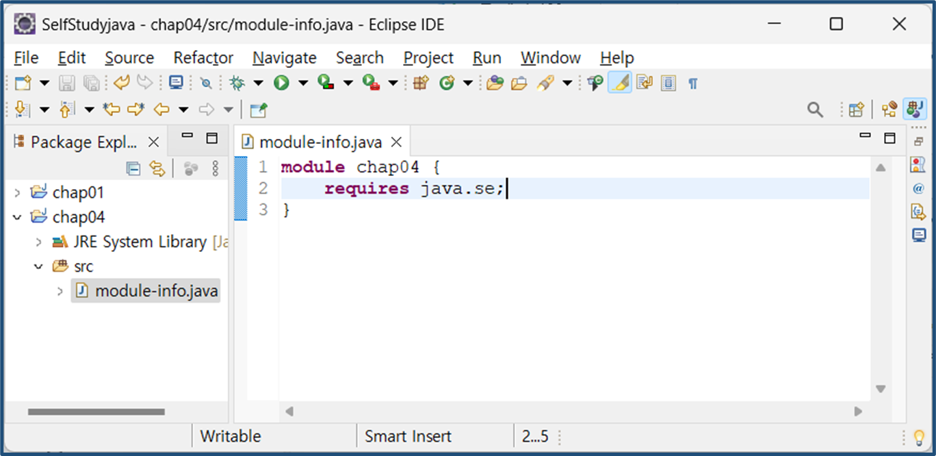
Task: Click the green Run button icon
Action: [x=281, y=84]
